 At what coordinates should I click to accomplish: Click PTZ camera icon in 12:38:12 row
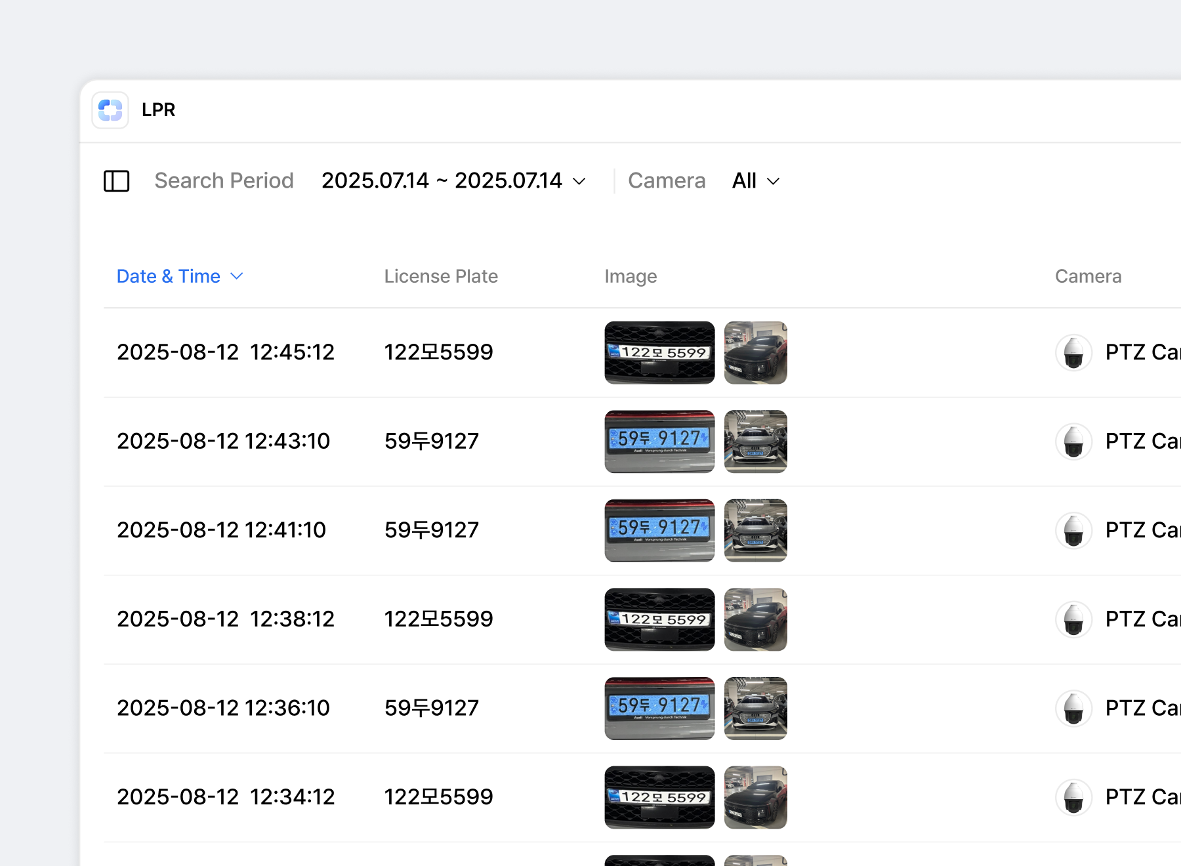(x=1073, y=619)
